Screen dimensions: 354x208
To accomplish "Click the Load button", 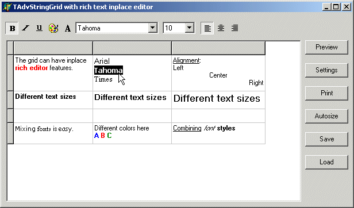I will point(326,162).
